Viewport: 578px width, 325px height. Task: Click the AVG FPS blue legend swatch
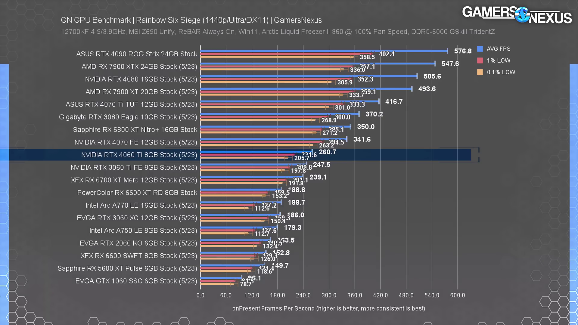pyautogui.click(x=480, y=49)
